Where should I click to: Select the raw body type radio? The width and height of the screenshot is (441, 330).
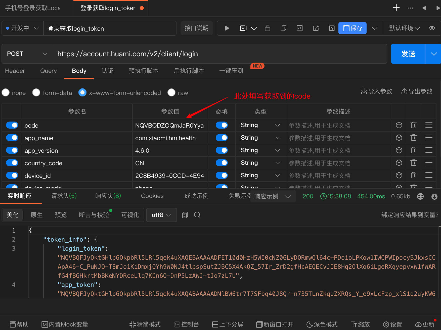[171, 93]
